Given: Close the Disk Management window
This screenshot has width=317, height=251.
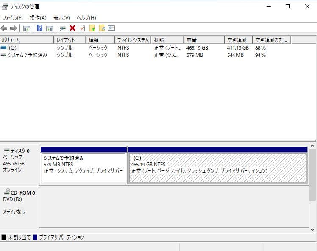Looking at the screenshot, I should tap(307, 6).
